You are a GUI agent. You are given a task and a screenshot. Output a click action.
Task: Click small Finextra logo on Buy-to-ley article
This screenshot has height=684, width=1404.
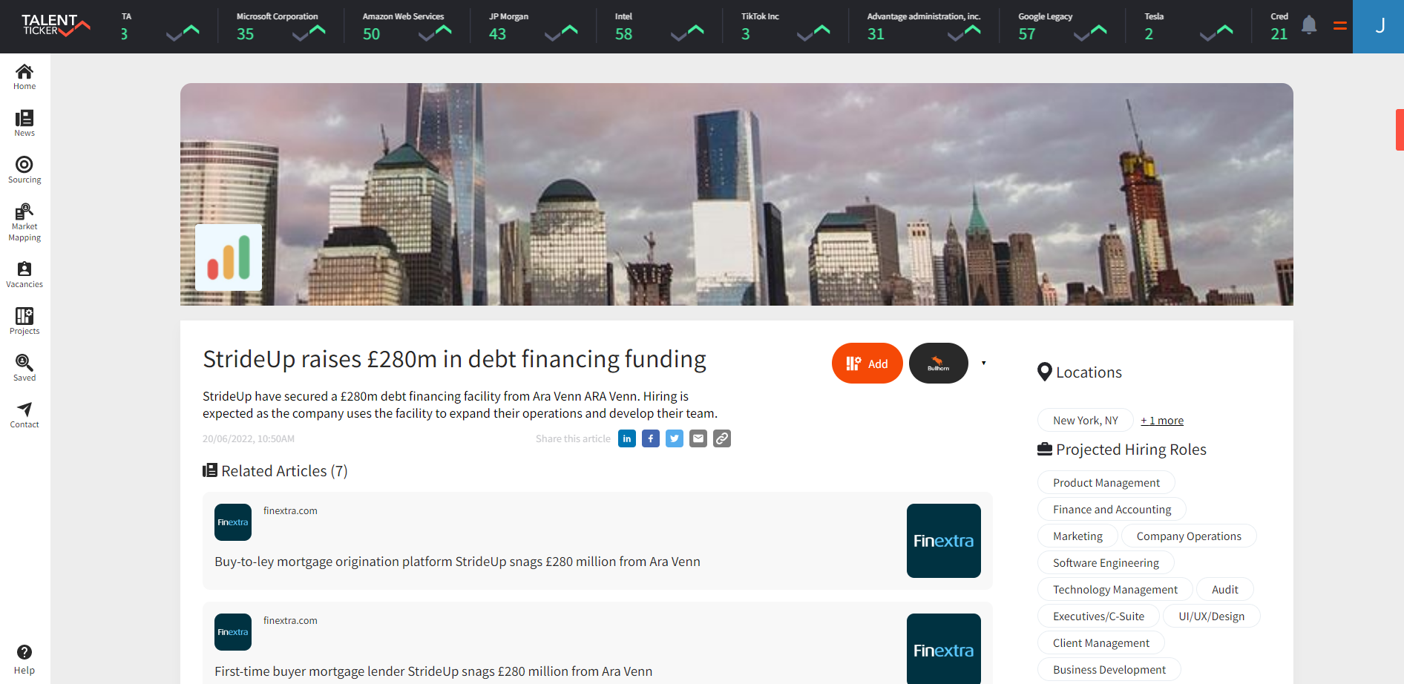coord(233,522)
